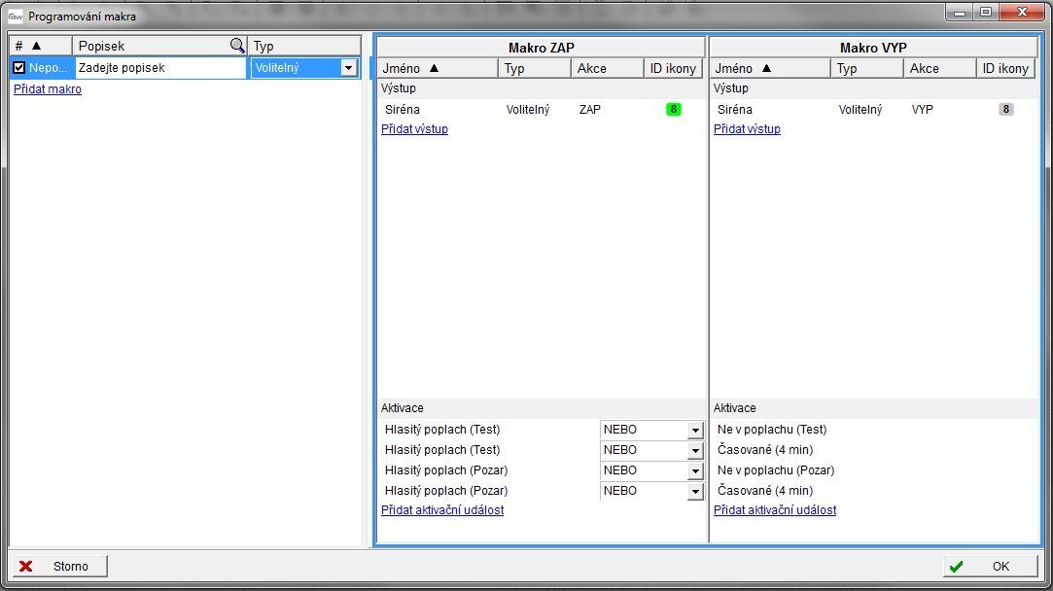Screen dimensions: 1053x591
Task: Toggle the macro row checkbox
Action: pos(18,68)
